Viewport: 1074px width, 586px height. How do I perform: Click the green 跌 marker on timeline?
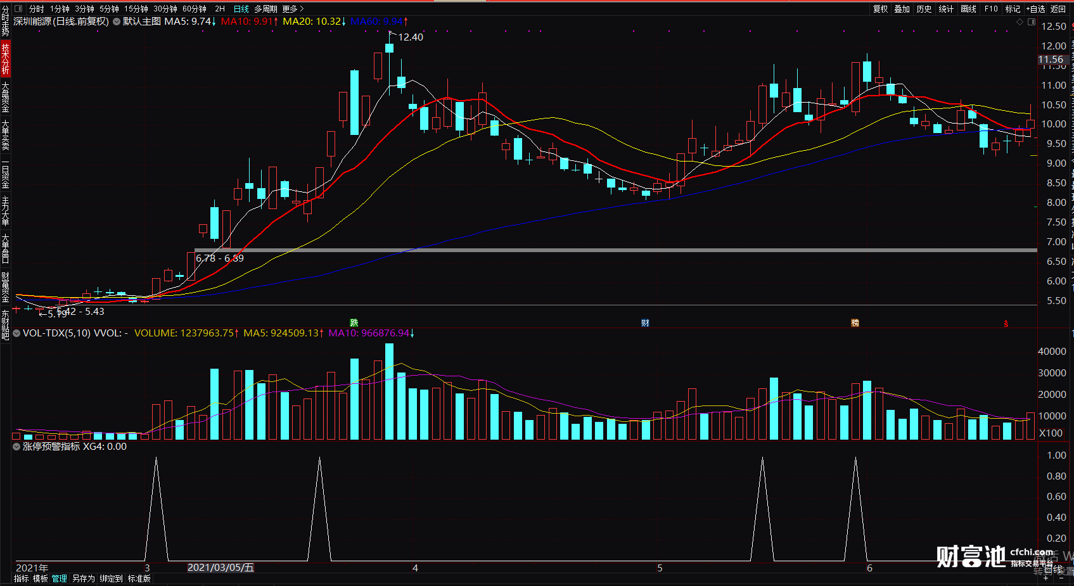tap(354, 323)
